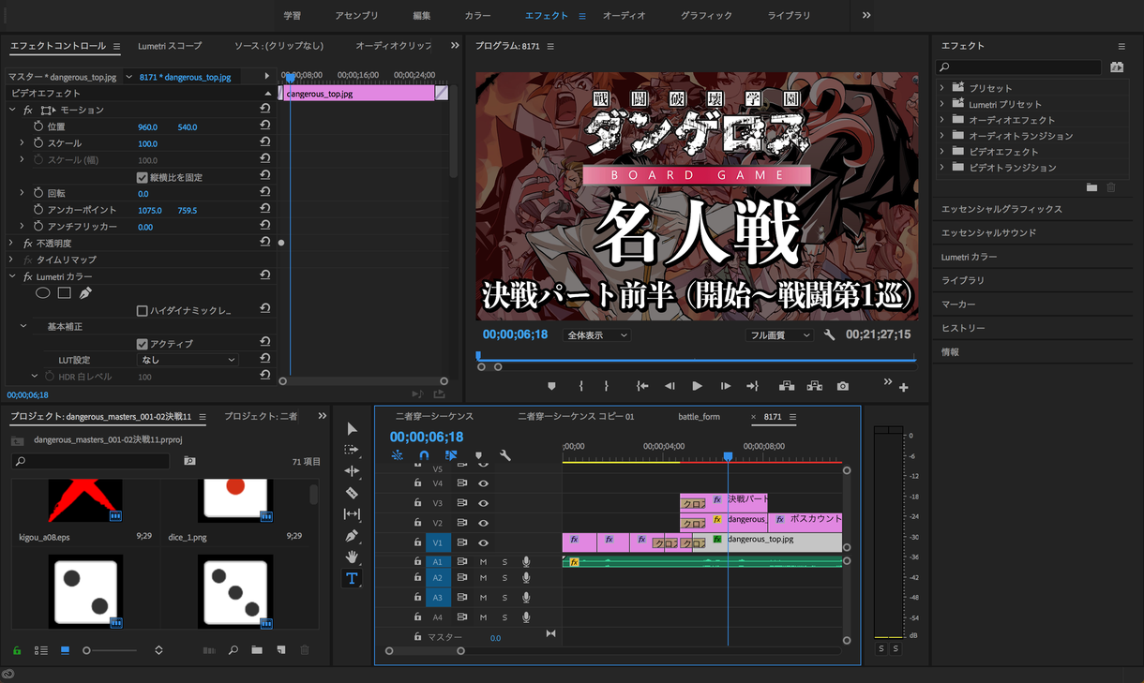Click the Effects panel search field
Viewport: 1144px width, 683px height.
tap(1019, 67)
